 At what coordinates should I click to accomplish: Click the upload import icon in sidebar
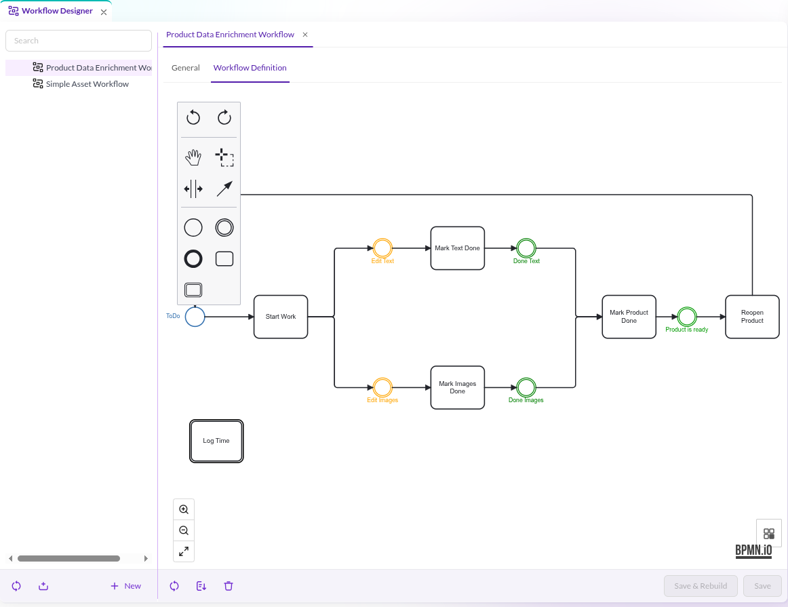click(x=43, y=586)
